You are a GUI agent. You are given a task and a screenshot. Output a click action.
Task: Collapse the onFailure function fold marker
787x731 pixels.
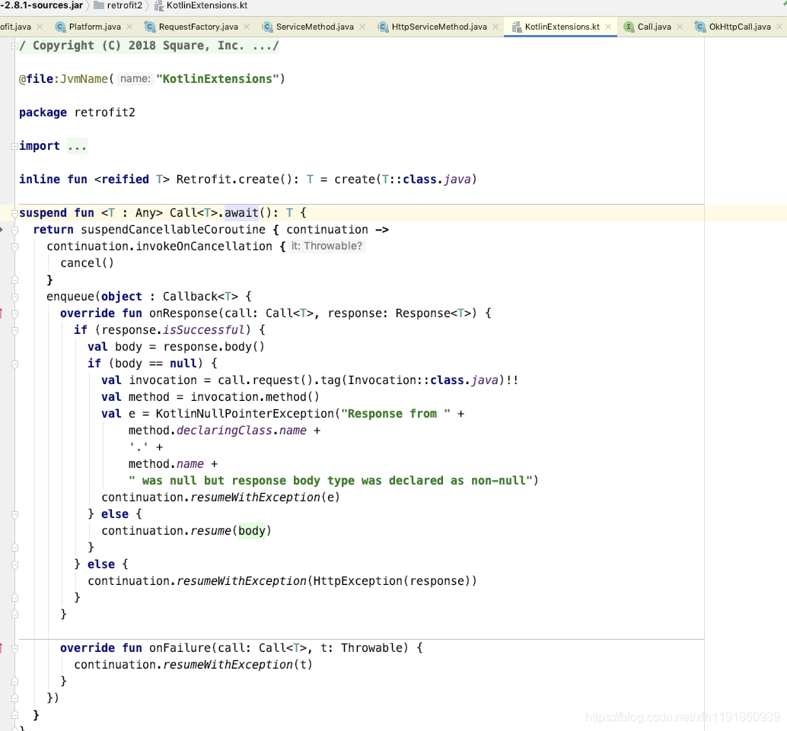pyautogui.click(x=14, y=648)
